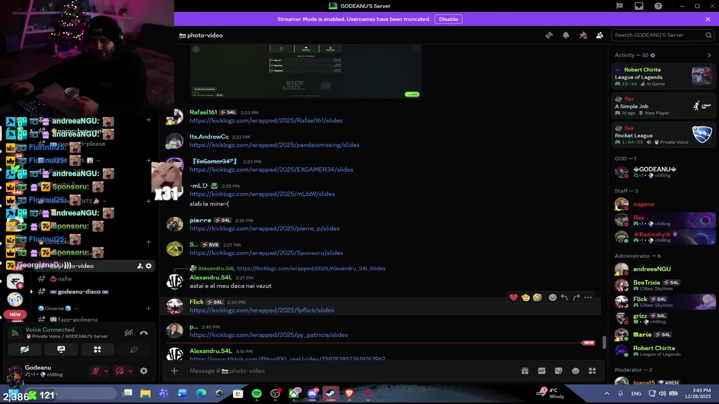Screen dimensions: 719x404
Task: Share your screen in voice panel
Action: pyautogui.click(x=61, y=349)
